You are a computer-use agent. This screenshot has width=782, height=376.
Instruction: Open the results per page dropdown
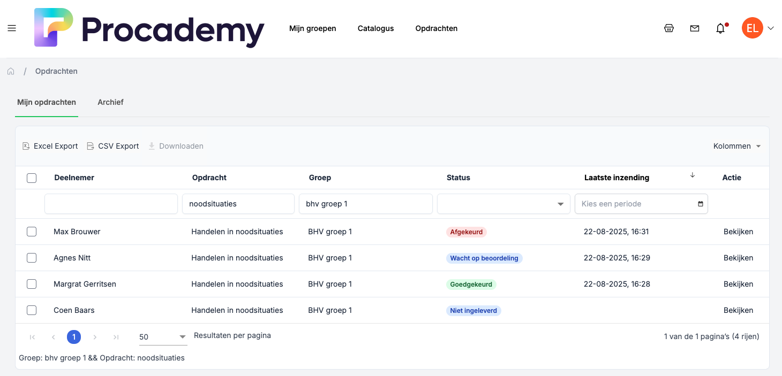coord(163,337)
